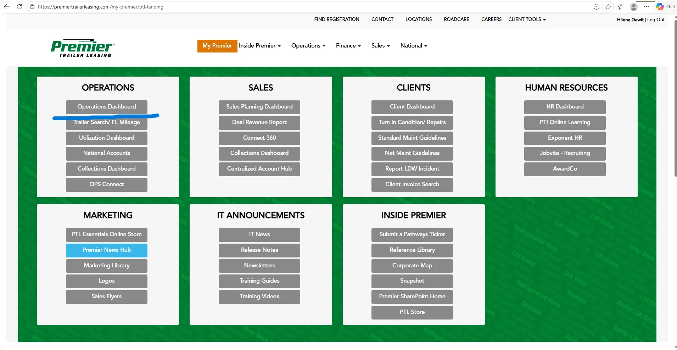Expand Sales navigation dropdown
Image resolution: width=677 pixels, height=350 pixels.
[x=380, y=46]
